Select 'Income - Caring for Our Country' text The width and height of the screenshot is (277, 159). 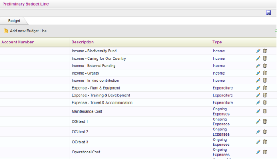coord(99,58)
